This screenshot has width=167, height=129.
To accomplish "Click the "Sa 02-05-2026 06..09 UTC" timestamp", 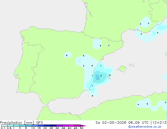I will [x=122, y=123].
